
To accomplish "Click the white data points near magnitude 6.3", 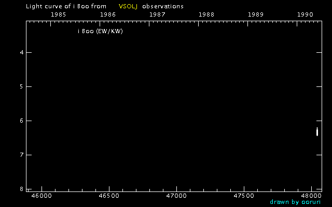I will 317,131.
